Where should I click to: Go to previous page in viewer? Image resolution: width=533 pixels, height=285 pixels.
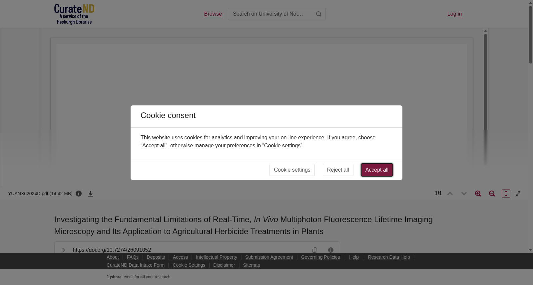click(450, 194)
